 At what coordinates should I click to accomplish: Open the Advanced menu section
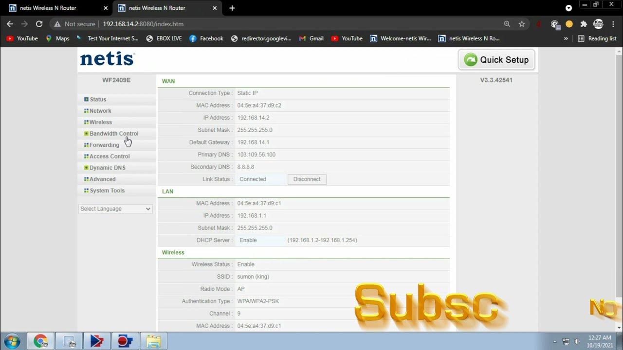tap(102, 179)
